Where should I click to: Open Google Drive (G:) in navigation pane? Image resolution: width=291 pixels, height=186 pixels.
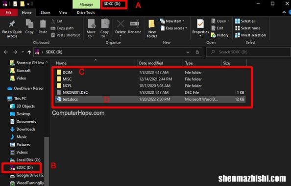[x=27, y=175]
